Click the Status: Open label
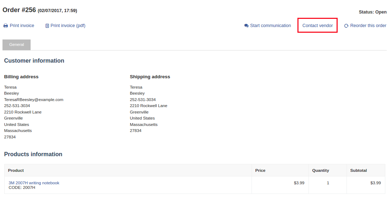 [x=372, y=12]
